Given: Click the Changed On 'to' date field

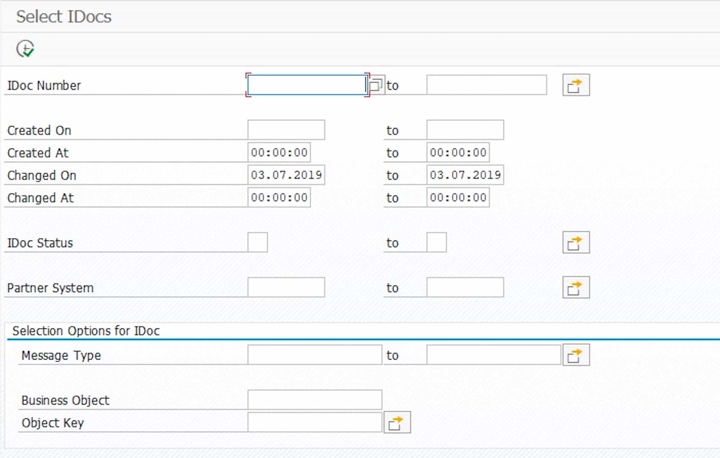Looking at the screenshot, I should (x=465, y=175).
